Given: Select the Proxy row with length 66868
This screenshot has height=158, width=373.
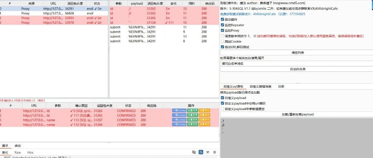Looking at the screenshot, I should pos(53,13).
